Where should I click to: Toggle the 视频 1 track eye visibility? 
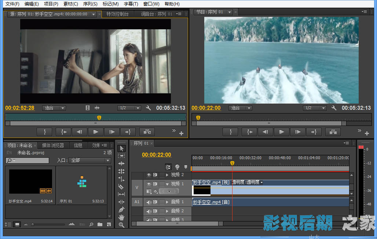click(x=149, y=184)
